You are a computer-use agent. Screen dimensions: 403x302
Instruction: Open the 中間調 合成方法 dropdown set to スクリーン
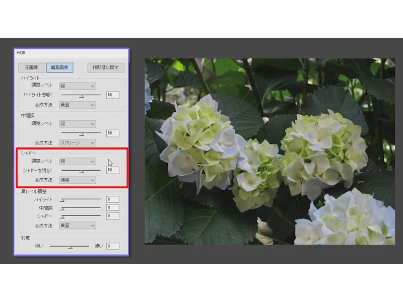click(x=77, y=143)
